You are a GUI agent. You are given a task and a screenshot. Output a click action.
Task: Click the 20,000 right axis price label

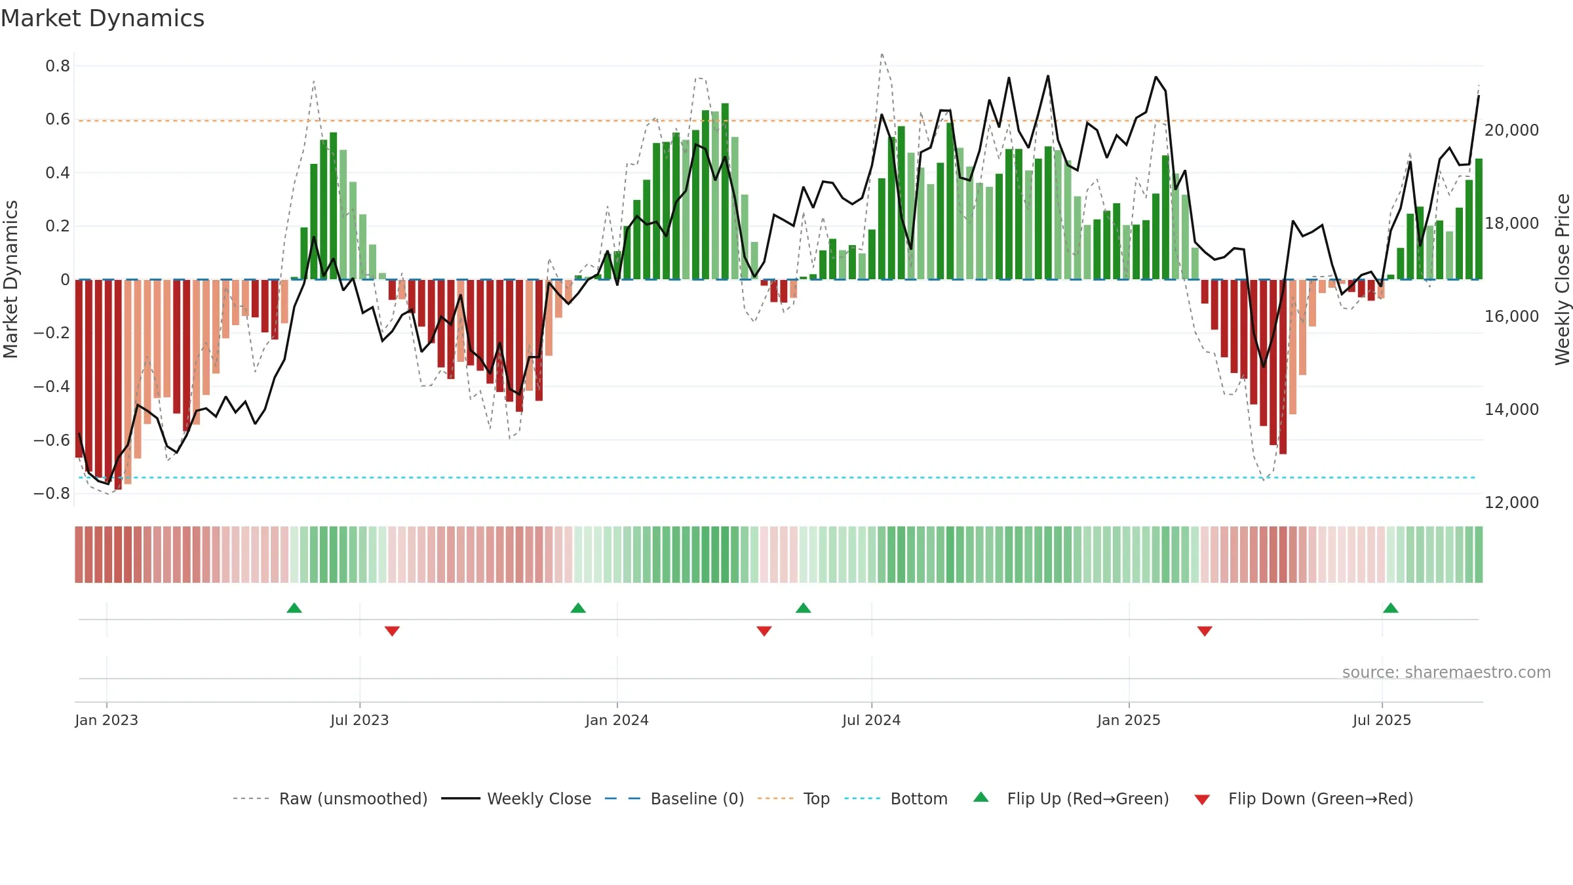[1511, 130]
